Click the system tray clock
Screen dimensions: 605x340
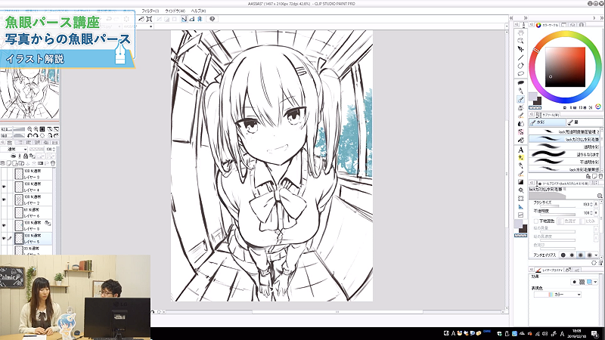coord(576,333)
